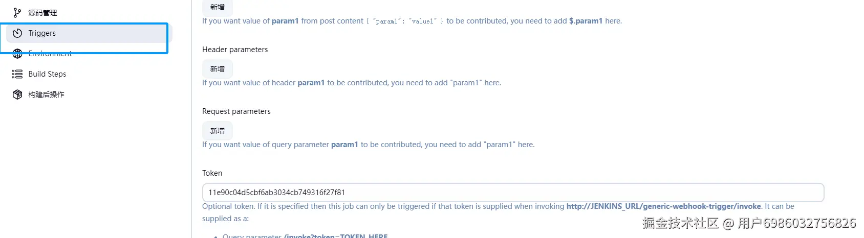Click the Header parameters heading
The image size is (864, 238).
pyautogui.click(x=235, y=50)
